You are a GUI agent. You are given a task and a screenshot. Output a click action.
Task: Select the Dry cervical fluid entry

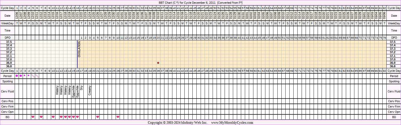pyautogui.click(x=82, y=88)
